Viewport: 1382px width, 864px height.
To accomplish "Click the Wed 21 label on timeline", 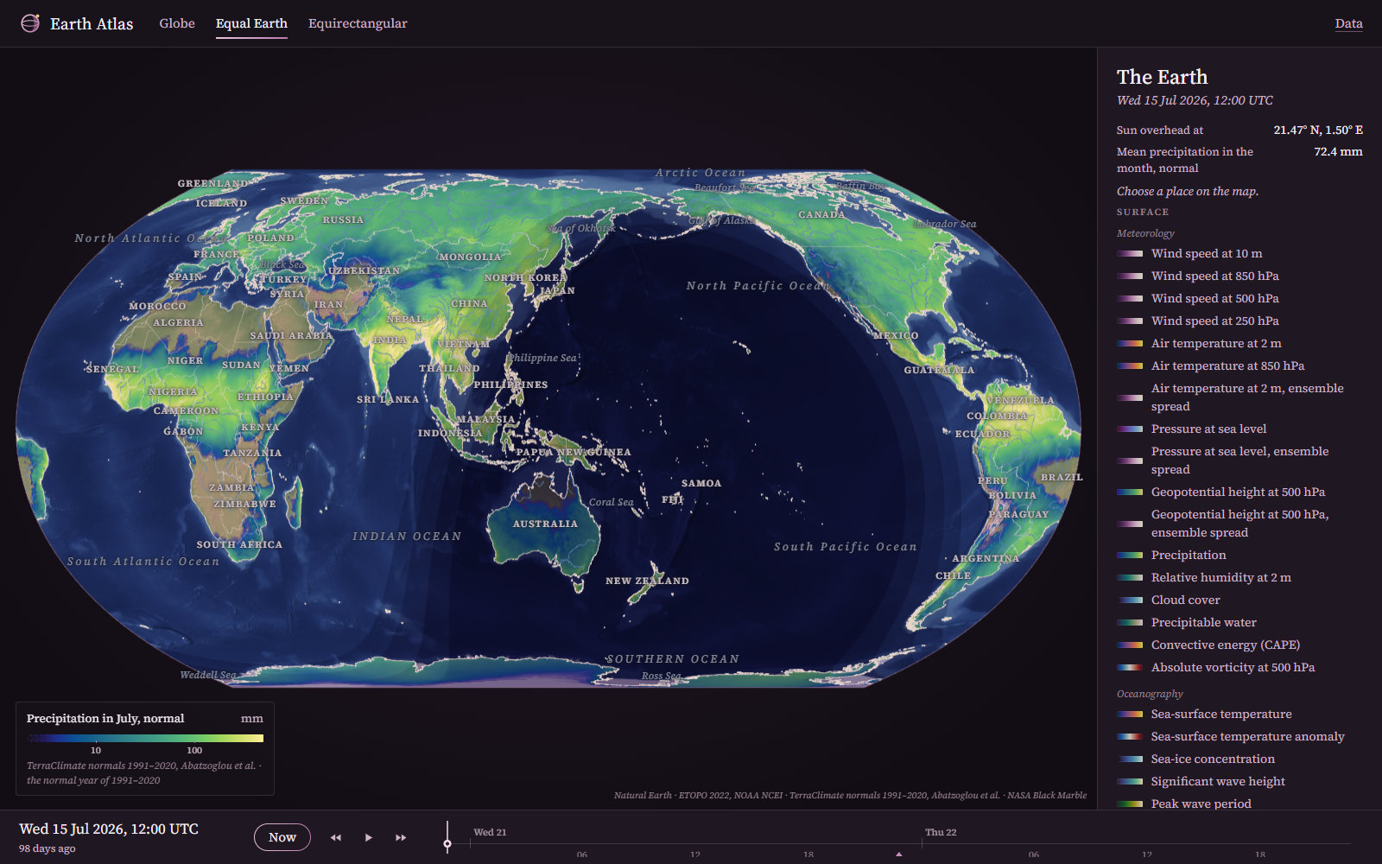I will (x=490, y=832).
